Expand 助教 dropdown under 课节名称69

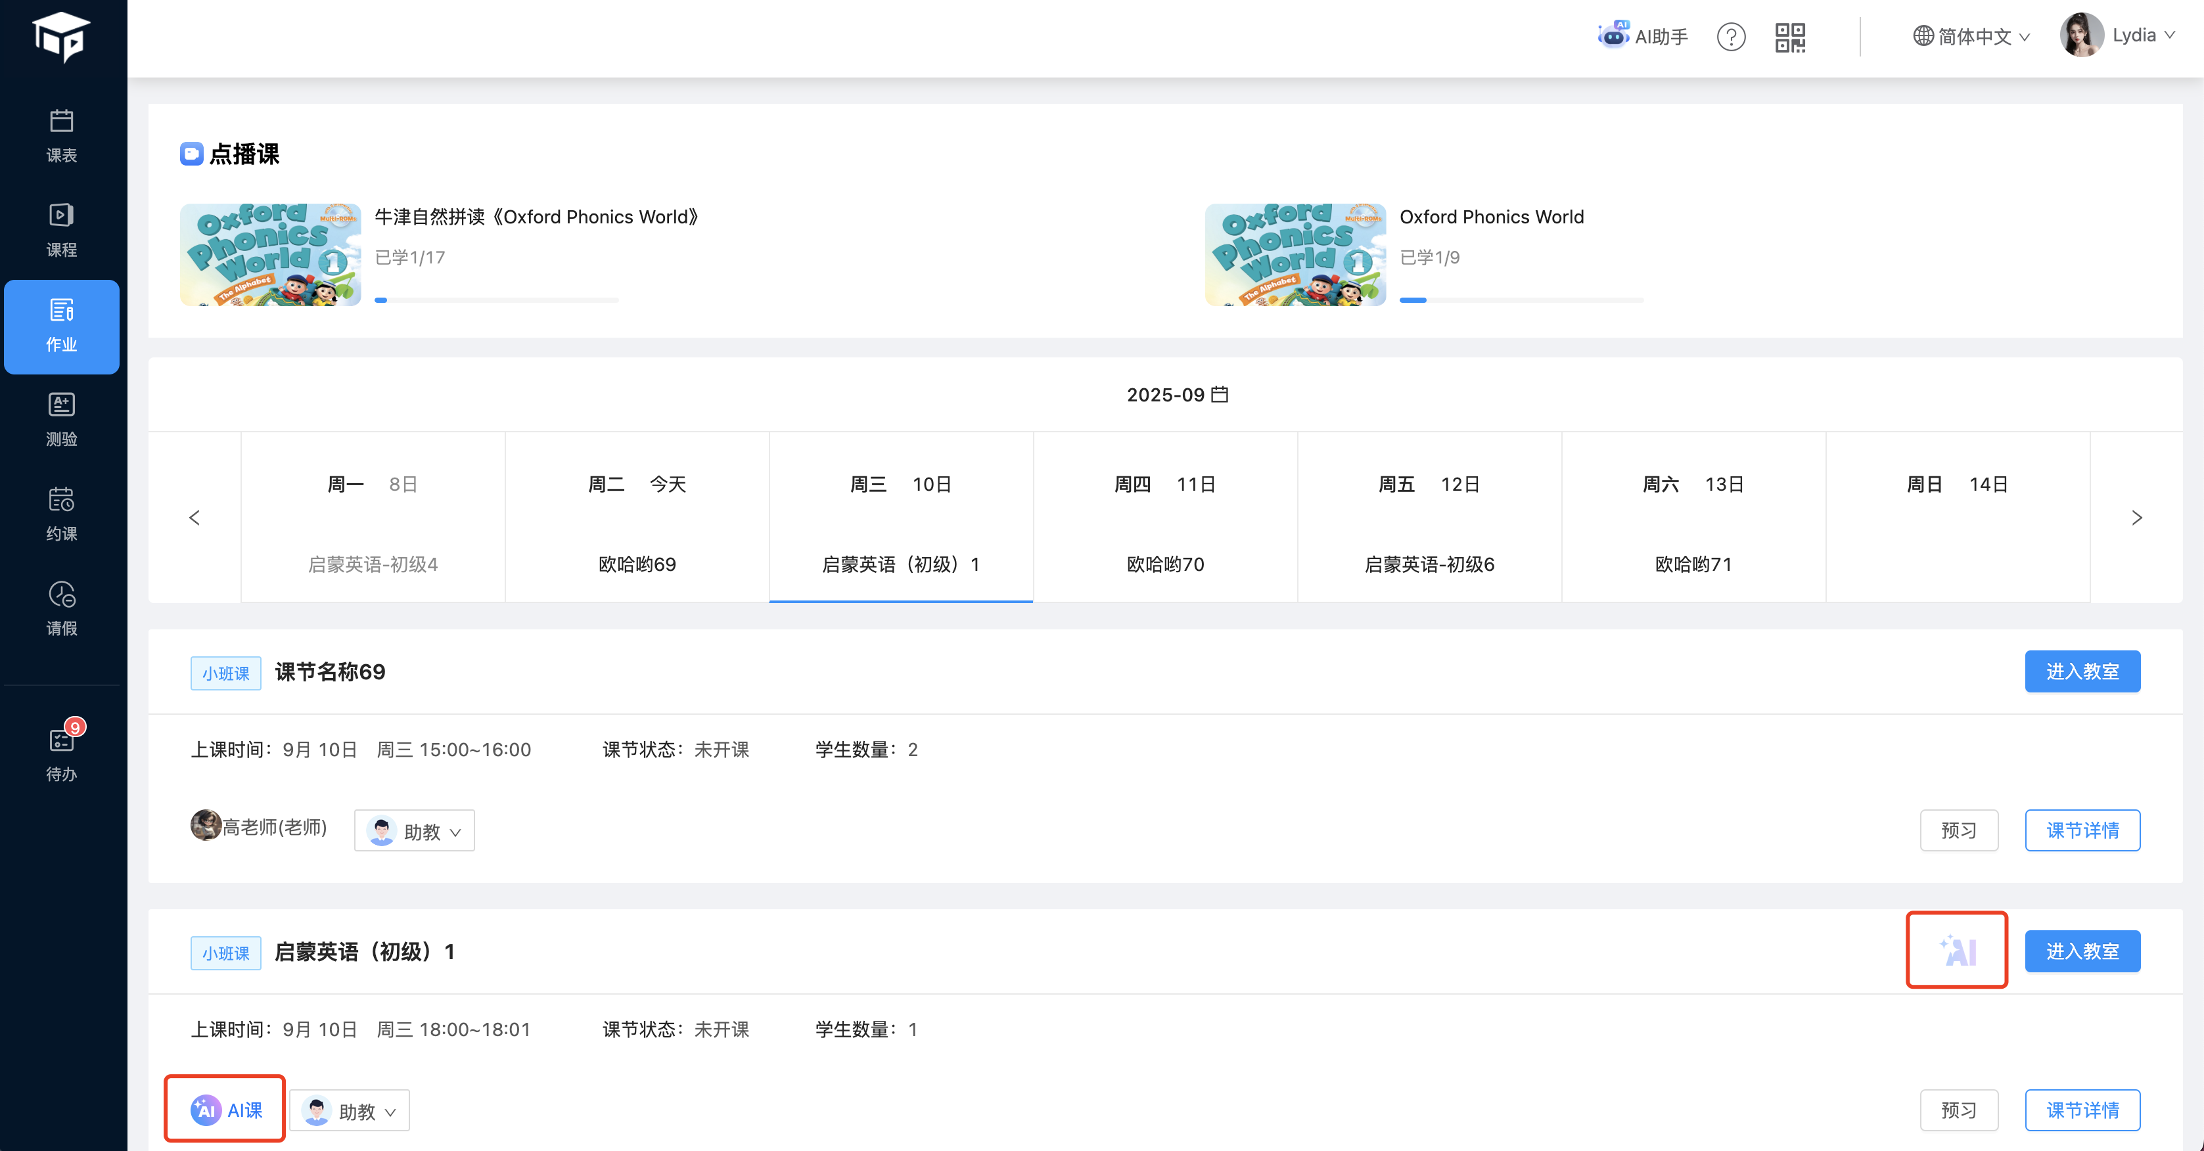click(415, 831)
